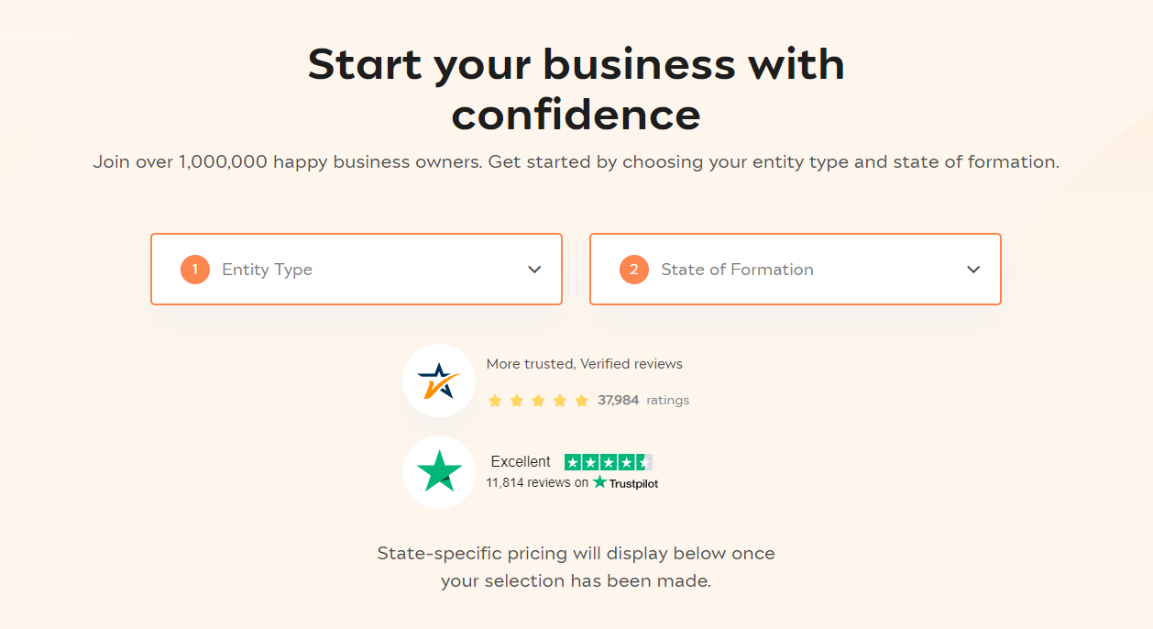1153x629 pixels.
Task: Click the orange number 1 badge
Action: 195,270
